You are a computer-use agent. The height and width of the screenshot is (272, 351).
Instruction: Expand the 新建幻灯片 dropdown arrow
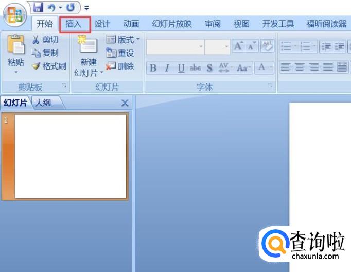[x=101, y=72]
